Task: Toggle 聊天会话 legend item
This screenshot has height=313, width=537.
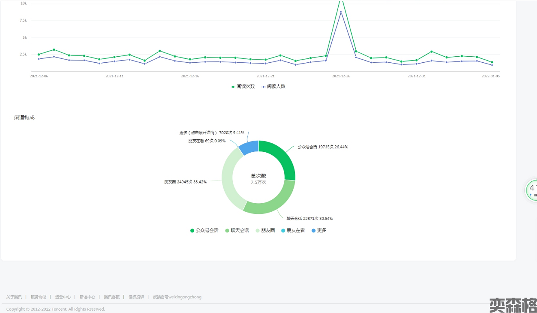Action: click(237, 230)
